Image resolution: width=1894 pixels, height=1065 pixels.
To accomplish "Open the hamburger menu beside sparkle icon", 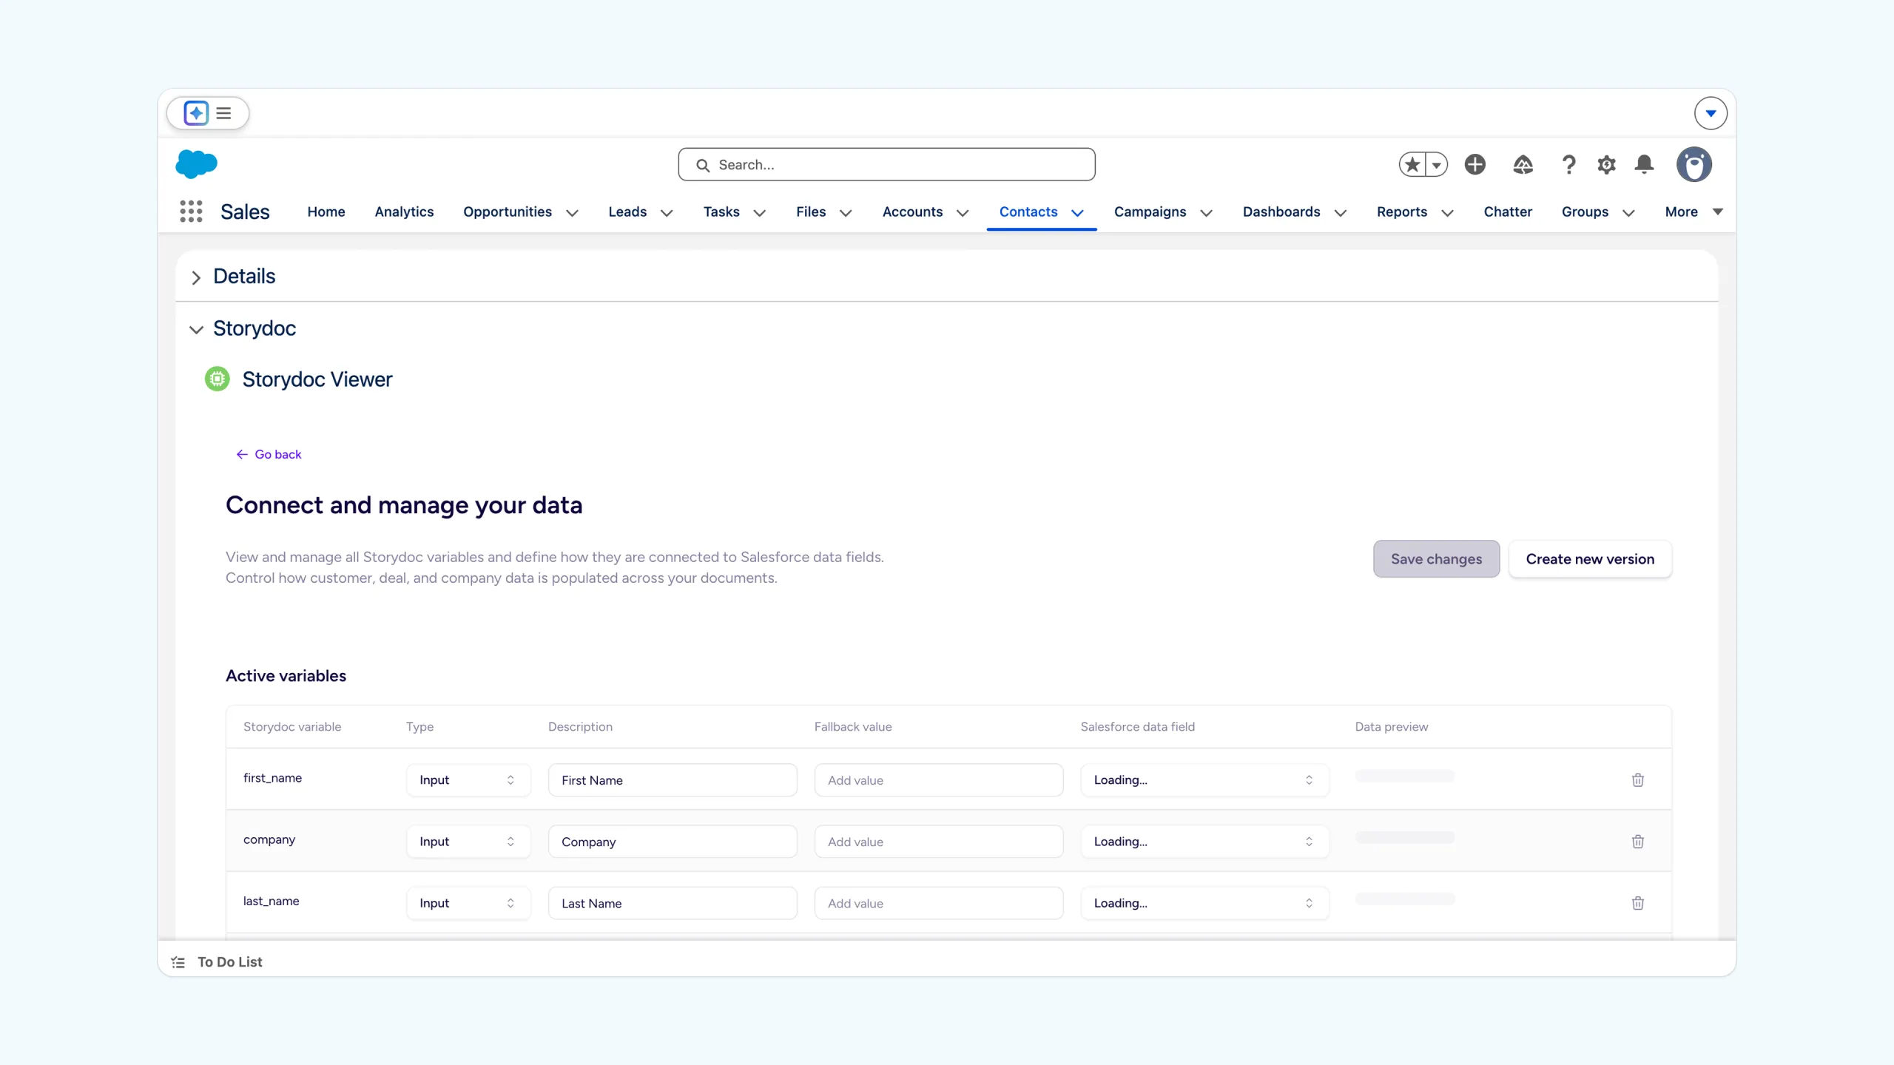I will point(223,113).
